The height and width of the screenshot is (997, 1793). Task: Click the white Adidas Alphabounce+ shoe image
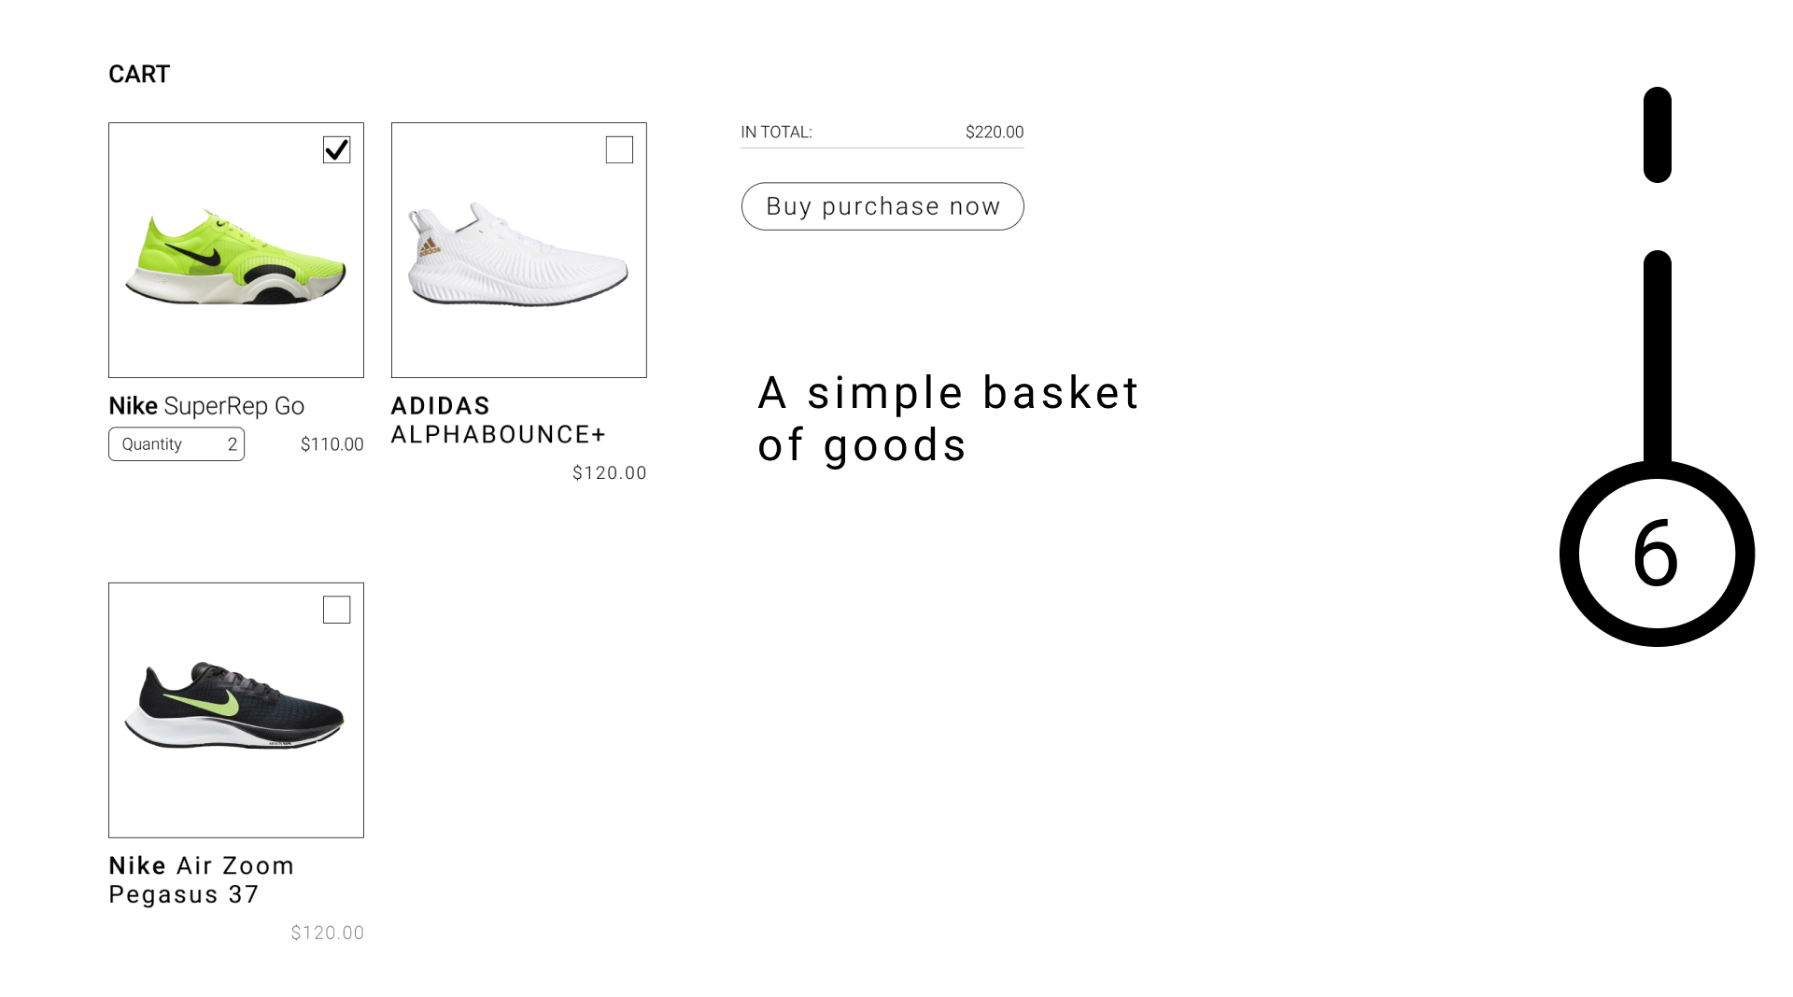click(517, 257)
